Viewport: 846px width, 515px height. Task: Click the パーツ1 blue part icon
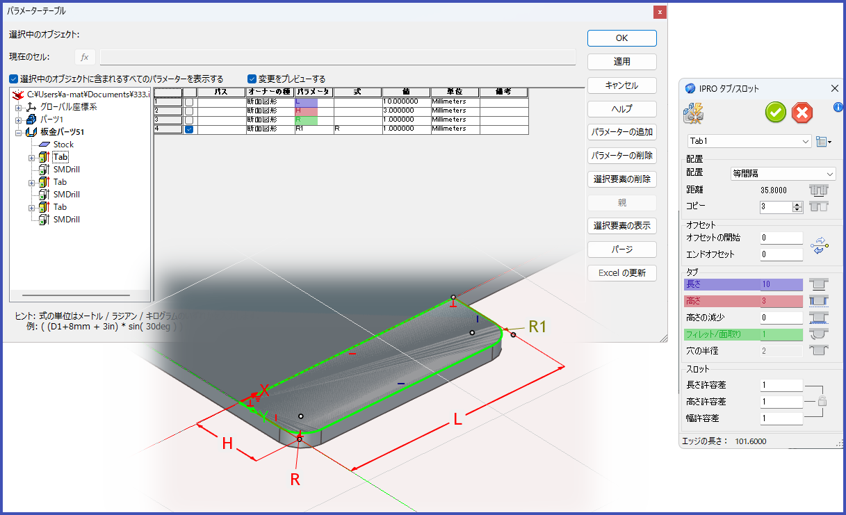pos(31,120)
